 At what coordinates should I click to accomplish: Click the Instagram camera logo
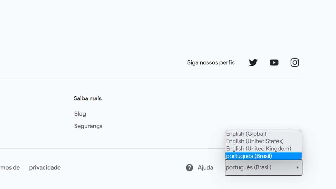pyautogui.click(x=295, y=62)
